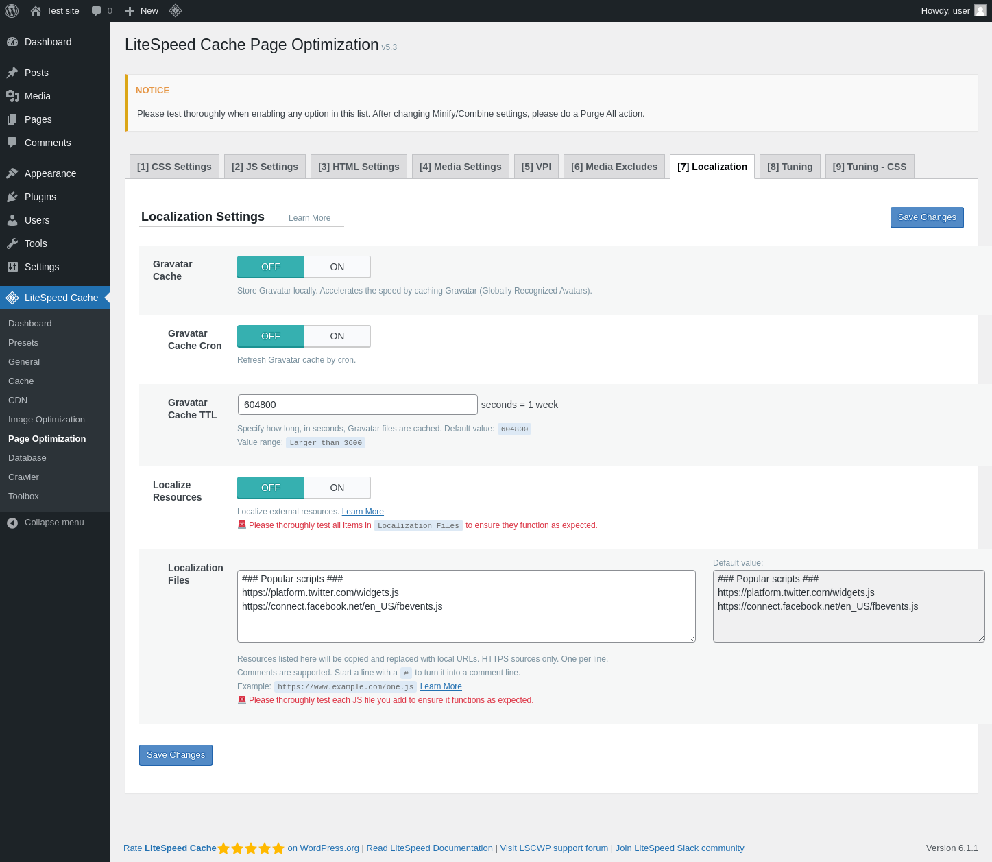Click the comments bubble icon in admin bar
Viewport: 992px width, 862px height.
[x=96, y=11]
